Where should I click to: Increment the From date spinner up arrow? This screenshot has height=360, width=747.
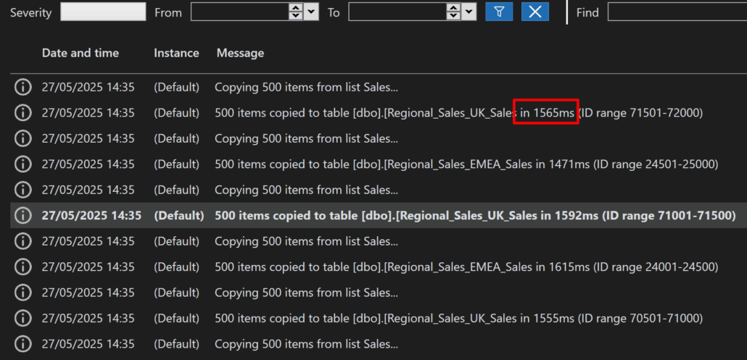[x=296, y=8]
